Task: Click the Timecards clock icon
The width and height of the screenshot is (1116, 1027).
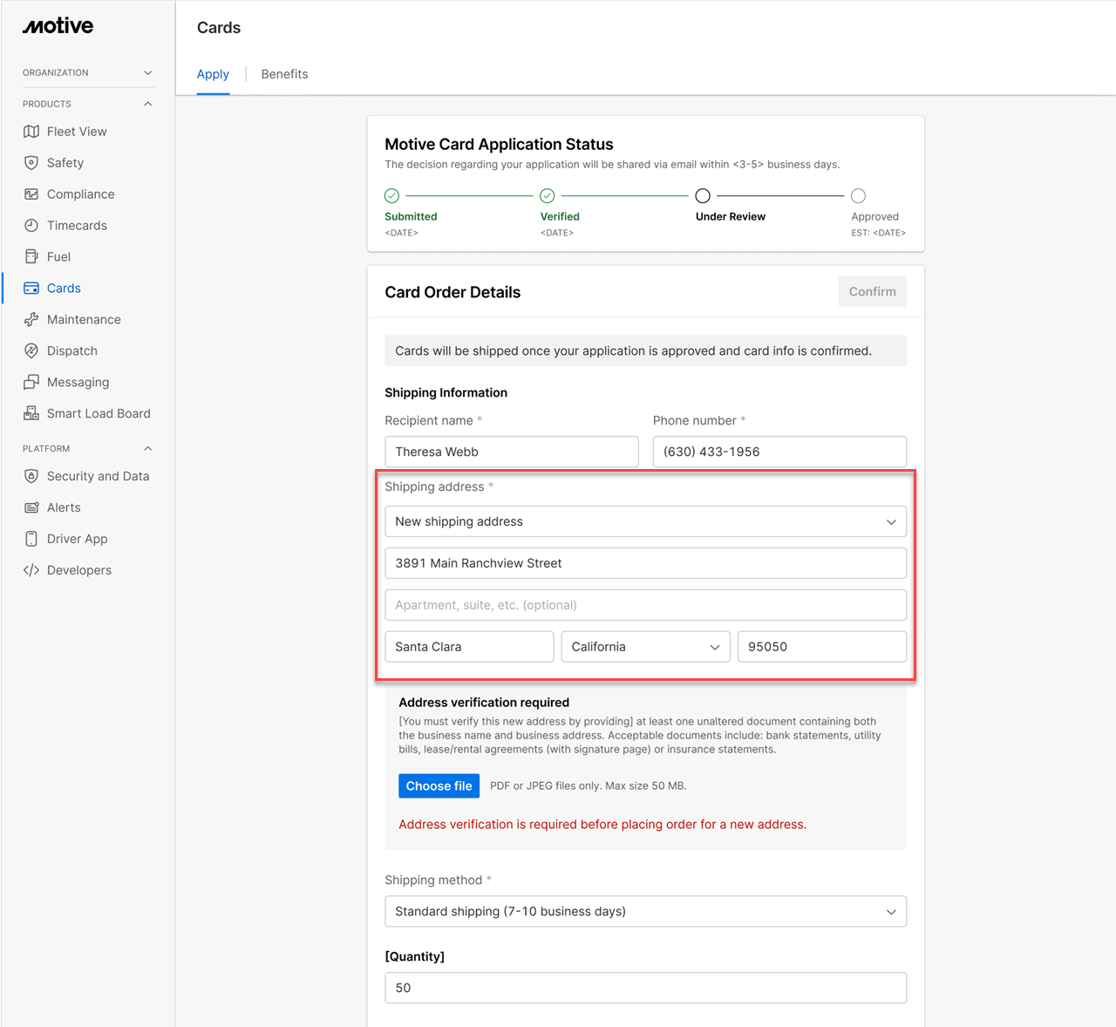Action: tap(31, 226)
